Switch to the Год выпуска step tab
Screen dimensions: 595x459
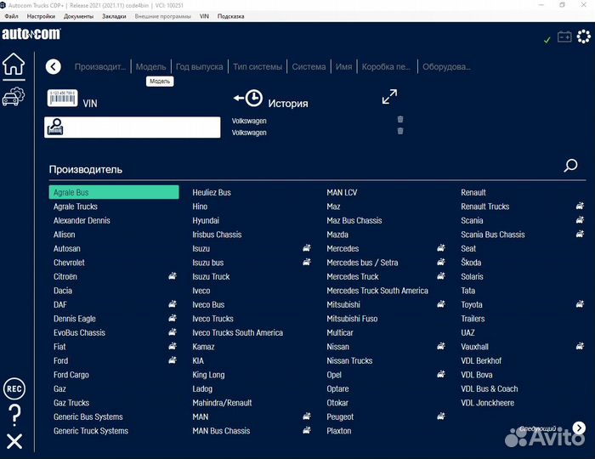pos(199,66)
